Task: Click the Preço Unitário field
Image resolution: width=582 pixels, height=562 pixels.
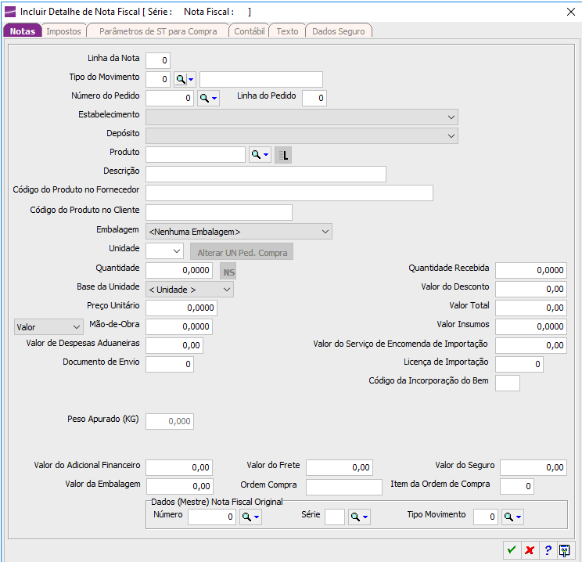Action: tap(181, 308)
